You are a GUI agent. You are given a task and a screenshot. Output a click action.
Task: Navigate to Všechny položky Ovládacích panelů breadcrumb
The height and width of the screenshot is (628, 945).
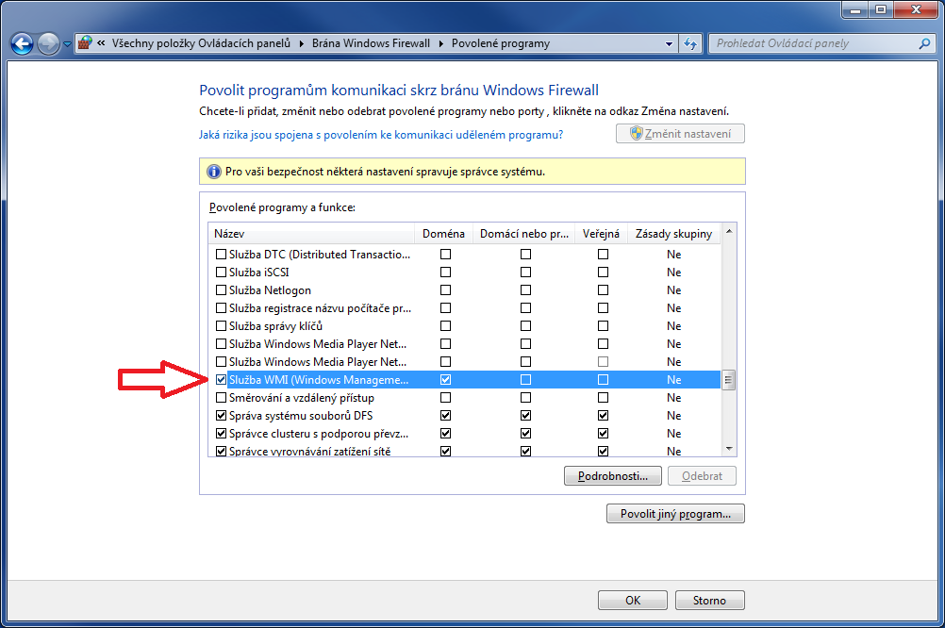point(202,43)
